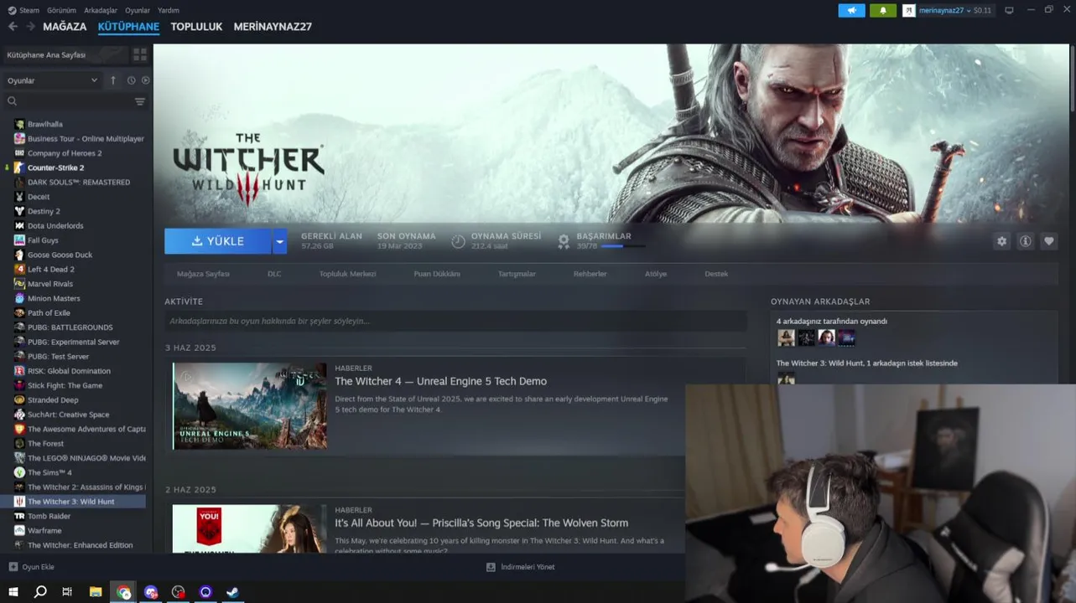
Task: Open the Arkadaşlar menu
Action: [x=101, y=10]
